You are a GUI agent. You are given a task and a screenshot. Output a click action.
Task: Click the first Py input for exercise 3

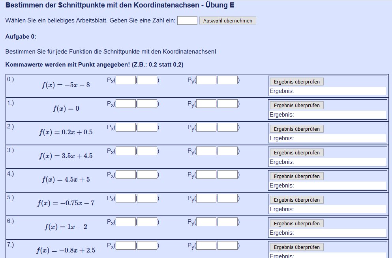(206, 150)
